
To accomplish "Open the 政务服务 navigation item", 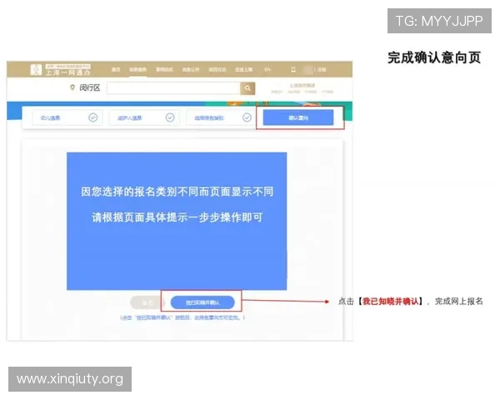I will click(x=137, y=69).
